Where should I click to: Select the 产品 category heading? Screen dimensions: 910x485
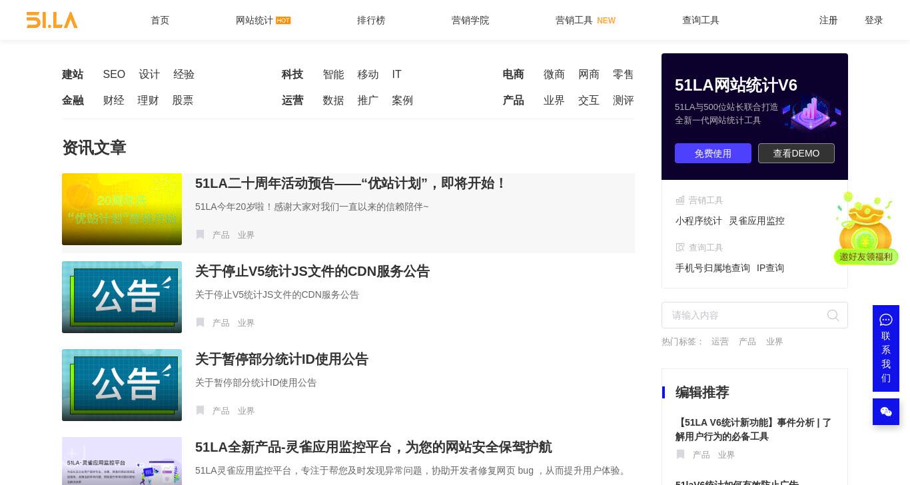click(x=514, y=101)
